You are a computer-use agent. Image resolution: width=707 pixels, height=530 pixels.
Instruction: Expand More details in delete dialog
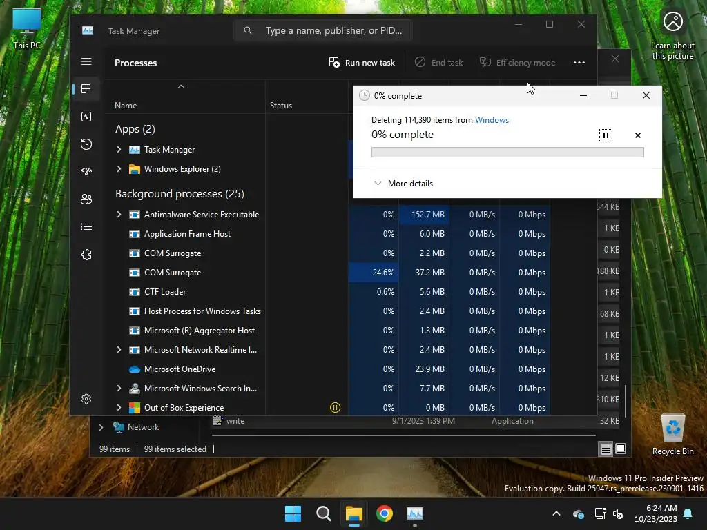[403, 184]
